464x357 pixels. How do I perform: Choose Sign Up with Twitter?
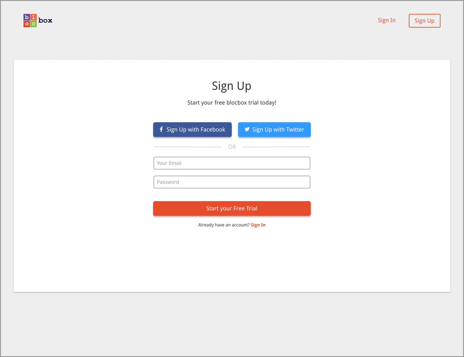pos(274,130)
